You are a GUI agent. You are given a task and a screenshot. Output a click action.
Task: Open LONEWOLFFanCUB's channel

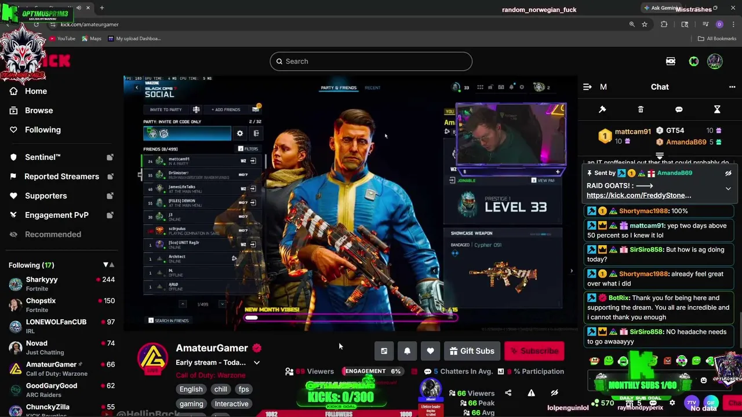[61, 326]
